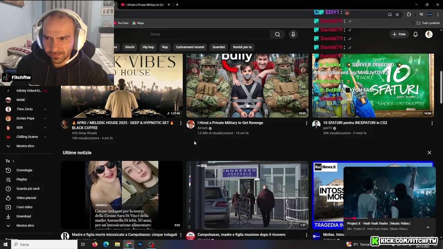Viewport: 443px width, 249px height.
Task: Expand the Project X miniplayer chevron
Action: tap(428, 227)
